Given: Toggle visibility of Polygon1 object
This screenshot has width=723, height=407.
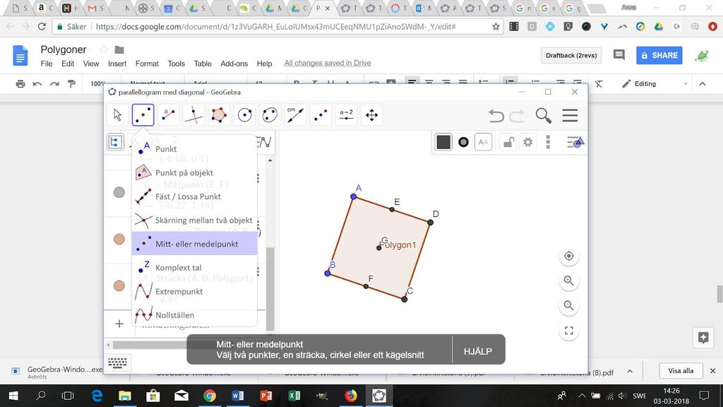Looking at the screenshot, I should 119,239.
